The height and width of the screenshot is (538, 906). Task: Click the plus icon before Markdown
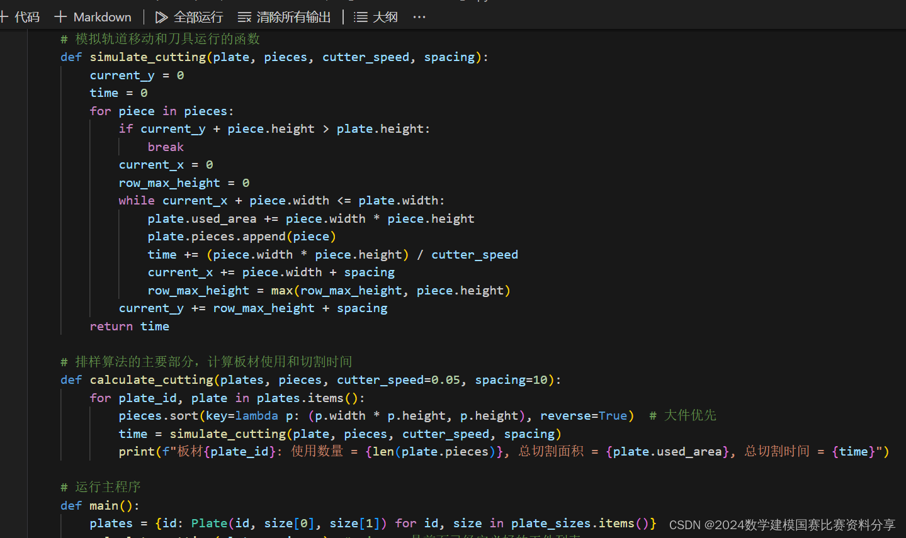click(x=60, y=17)
